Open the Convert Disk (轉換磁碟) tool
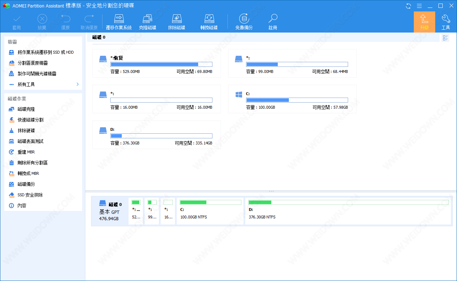 pyautogui.click(x=209, y=22)
